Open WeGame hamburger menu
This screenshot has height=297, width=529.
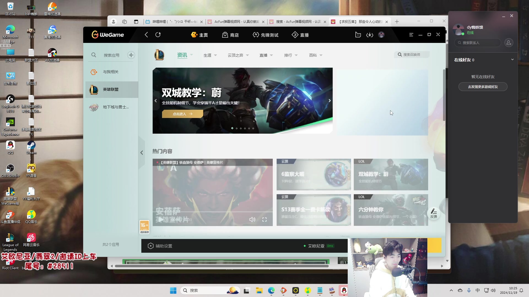[x=411, y=35]
